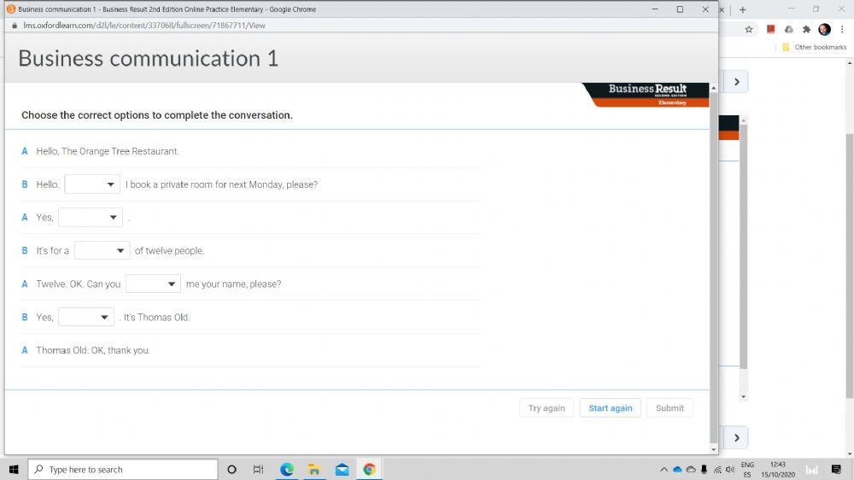
Task: Click the scroll up arrow of content scrollbar
Action: pyautogui.click(x=713, y=88)
